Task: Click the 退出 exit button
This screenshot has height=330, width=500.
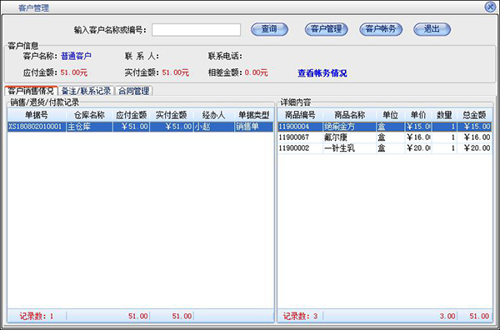Action: (432, 29)
